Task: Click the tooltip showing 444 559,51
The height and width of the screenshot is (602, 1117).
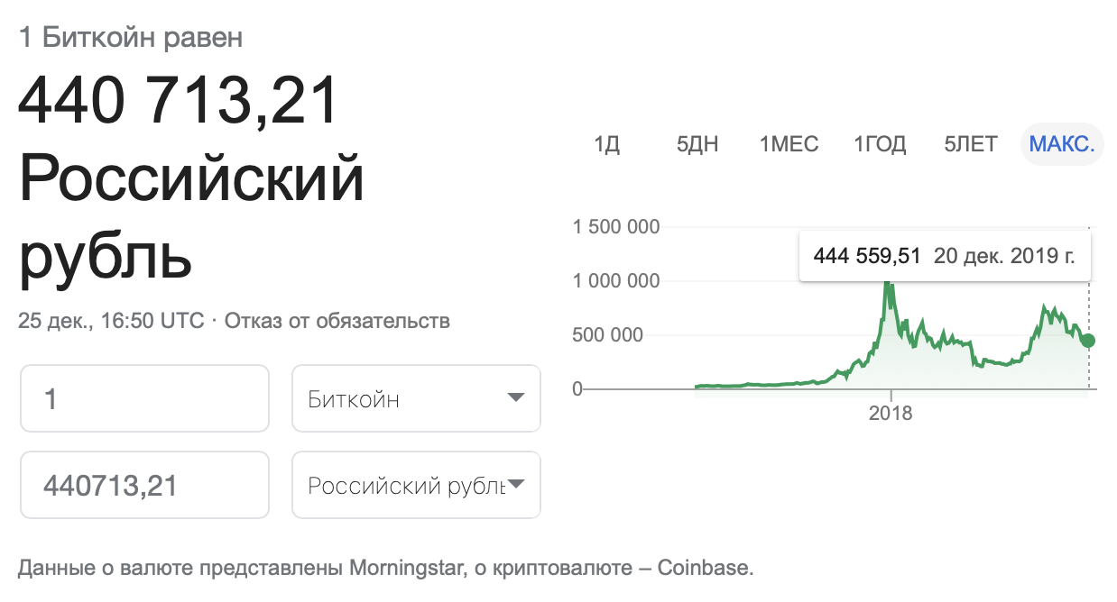Action: tap(866, 256)
